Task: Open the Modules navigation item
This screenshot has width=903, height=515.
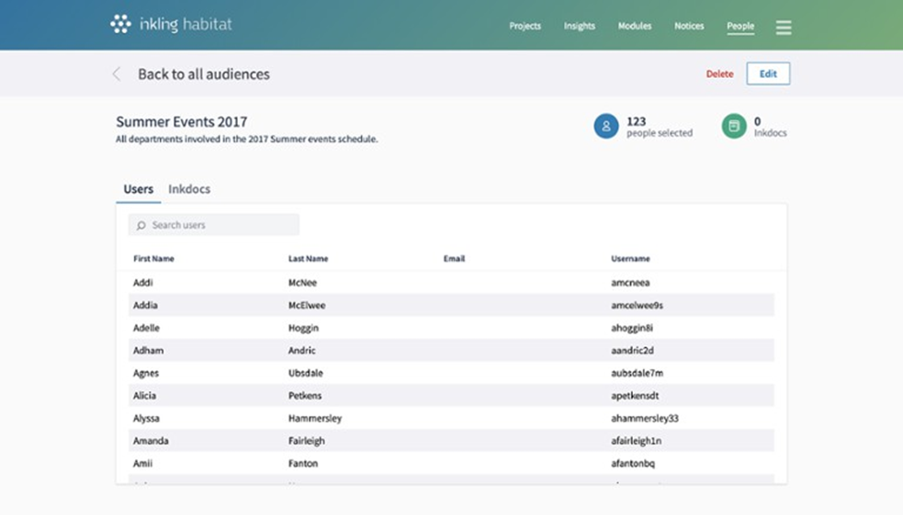Action: (x=634, y=27)
